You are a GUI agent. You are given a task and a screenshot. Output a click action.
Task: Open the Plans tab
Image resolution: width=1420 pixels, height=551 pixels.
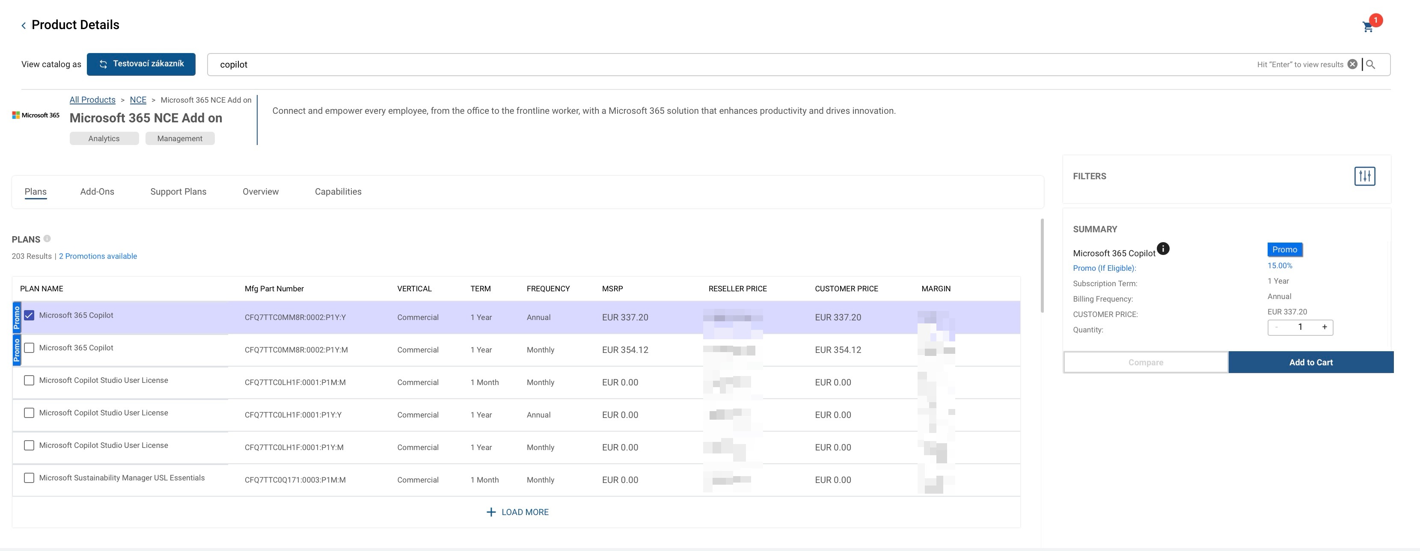tap(35, 192)
